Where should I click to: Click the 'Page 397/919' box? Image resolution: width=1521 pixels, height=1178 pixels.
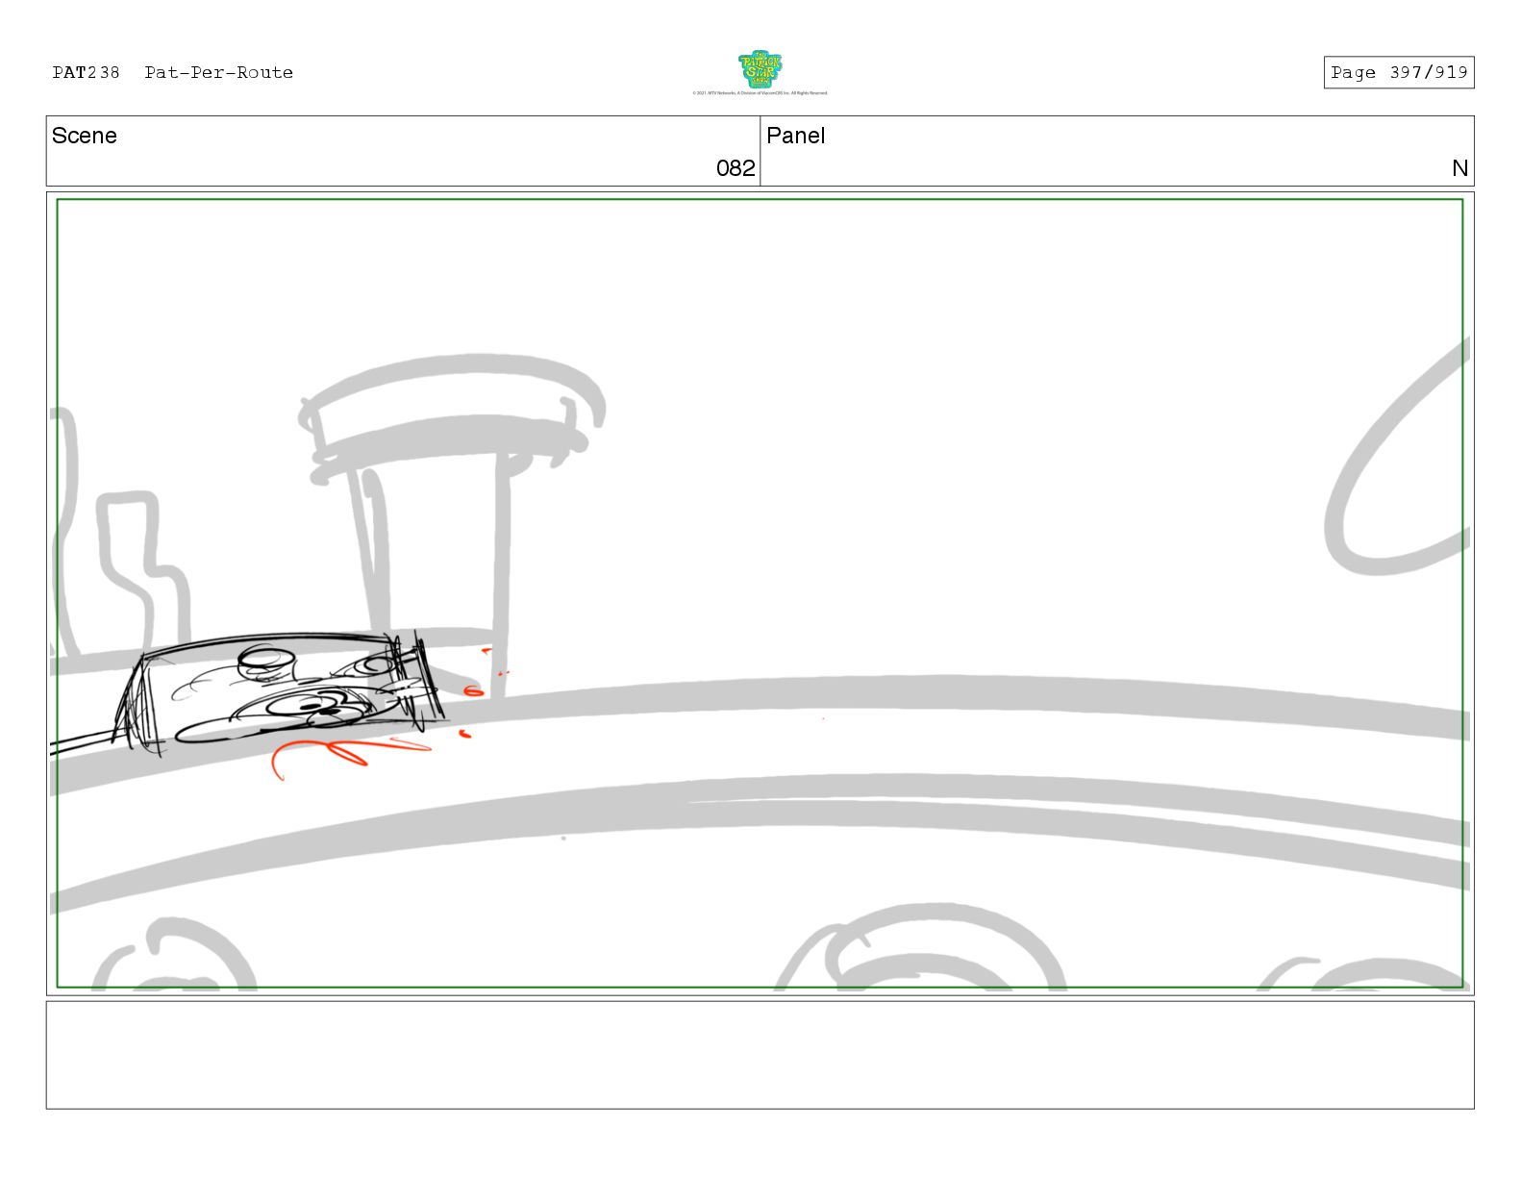(1399, 72)
